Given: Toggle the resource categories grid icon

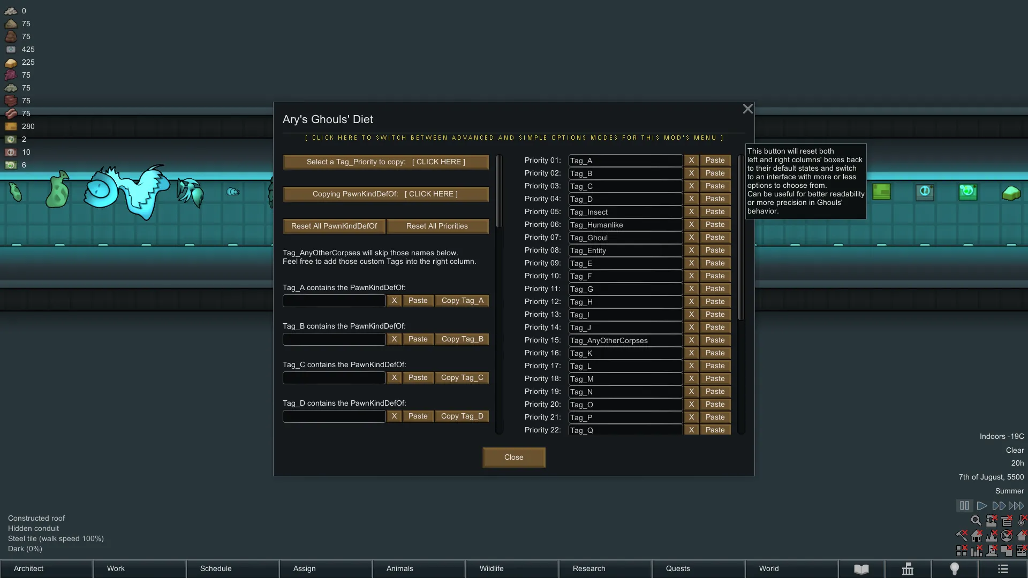Looking at the screenshot, I should pos(962,550).
